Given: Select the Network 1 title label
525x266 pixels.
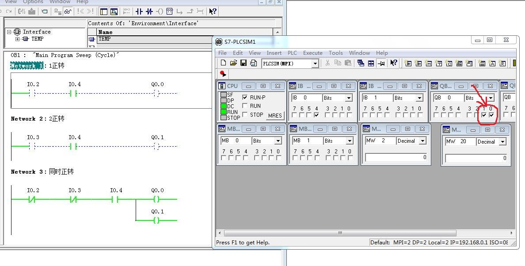Looking at the screenshot, I should tap(27, 65).
